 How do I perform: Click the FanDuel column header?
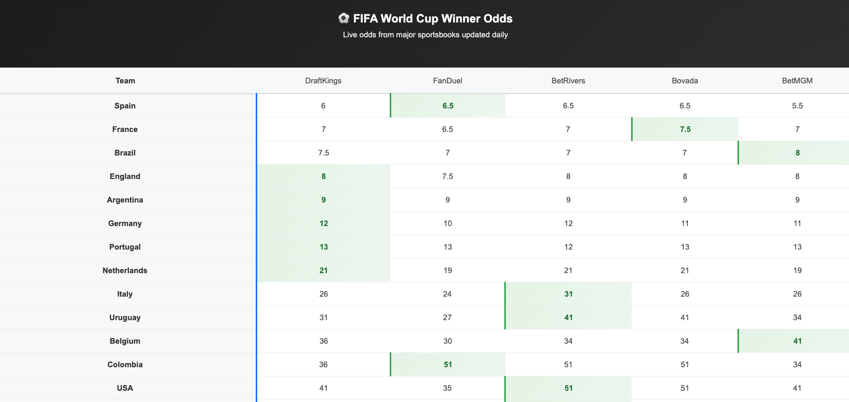pyautogui.click(x=448, y=81)
